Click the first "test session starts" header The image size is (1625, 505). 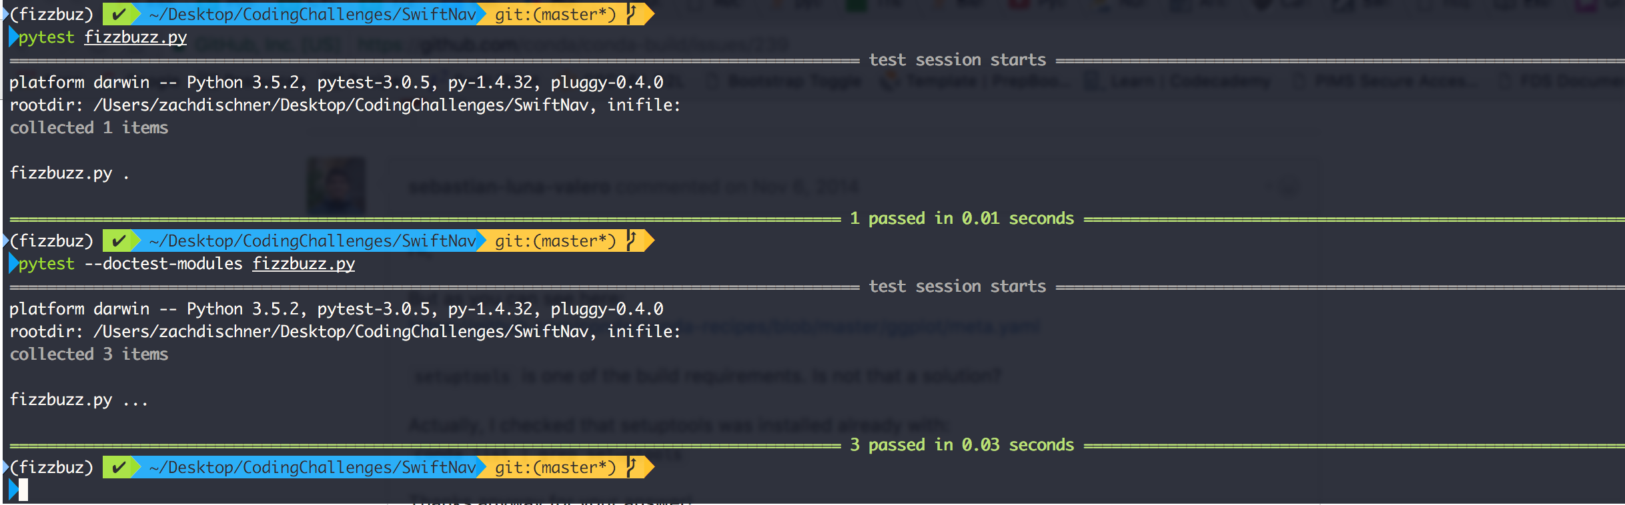(x=957, y=60)
